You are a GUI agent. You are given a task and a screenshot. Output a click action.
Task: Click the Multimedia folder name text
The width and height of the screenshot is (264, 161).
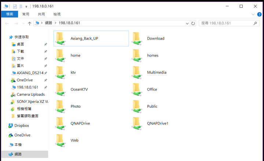coord(157,72)
